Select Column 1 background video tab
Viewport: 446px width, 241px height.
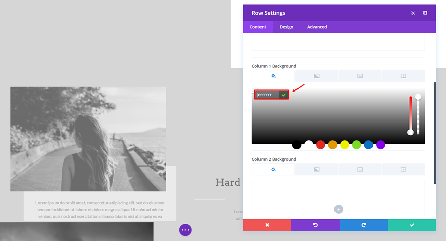tap(403, 76)
